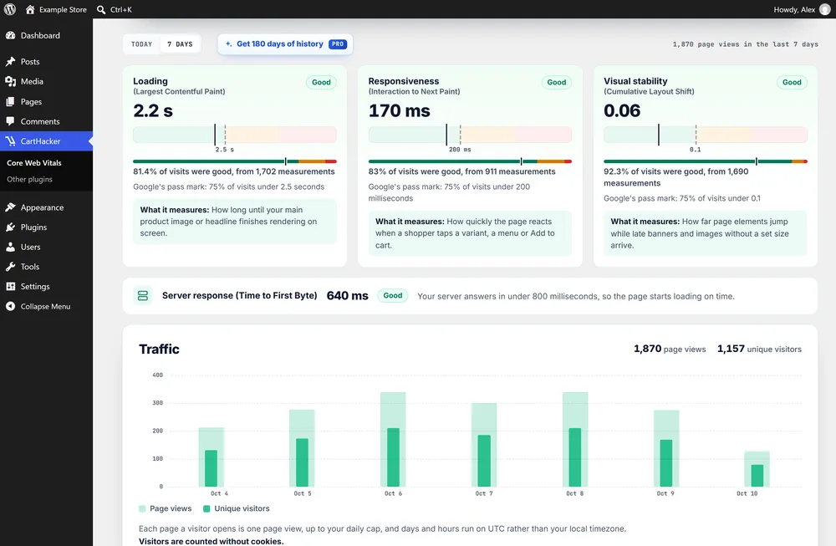Click Loading card Good badge
Screen dimensions: 836x546
click(321, 82)
